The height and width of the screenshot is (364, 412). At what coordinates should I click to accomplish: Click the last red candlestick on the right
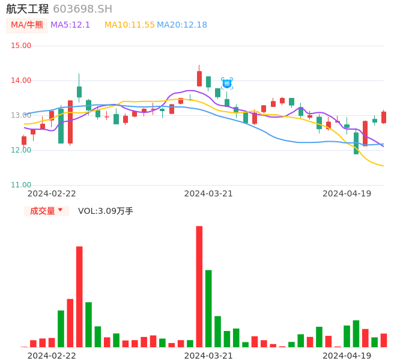[x=384, y=117]
